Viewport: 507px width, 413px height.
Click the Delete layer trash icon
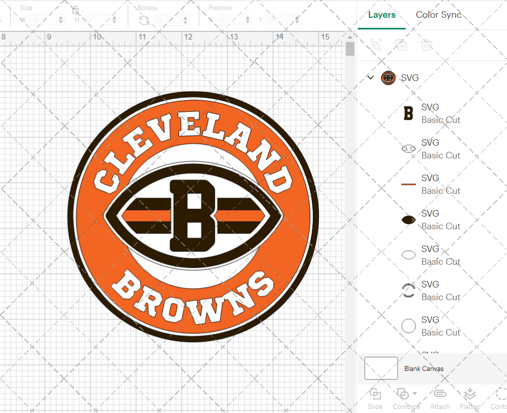pos(426,45)
